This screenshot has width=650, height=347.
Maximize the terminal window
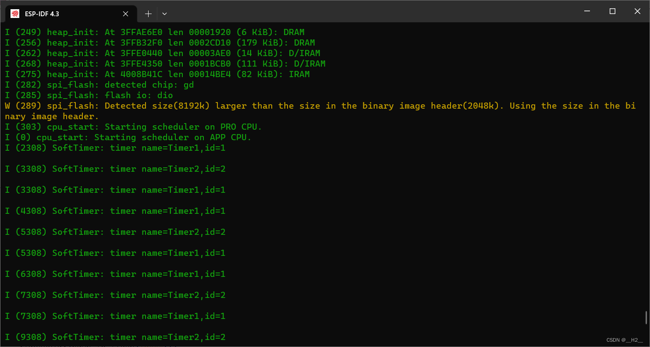pyautogui.click(x=612, y=11)
